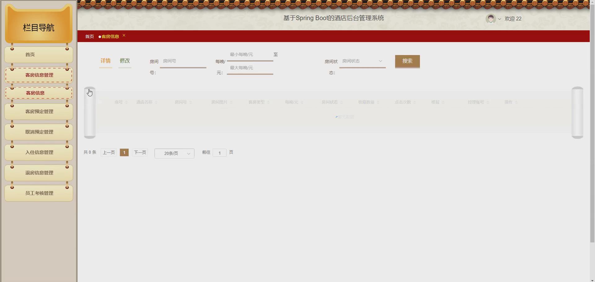Image resolution: width=595 pixels, height=282 pixels.
Task: Click the 房间号 input field
Action: pos(183,61)
